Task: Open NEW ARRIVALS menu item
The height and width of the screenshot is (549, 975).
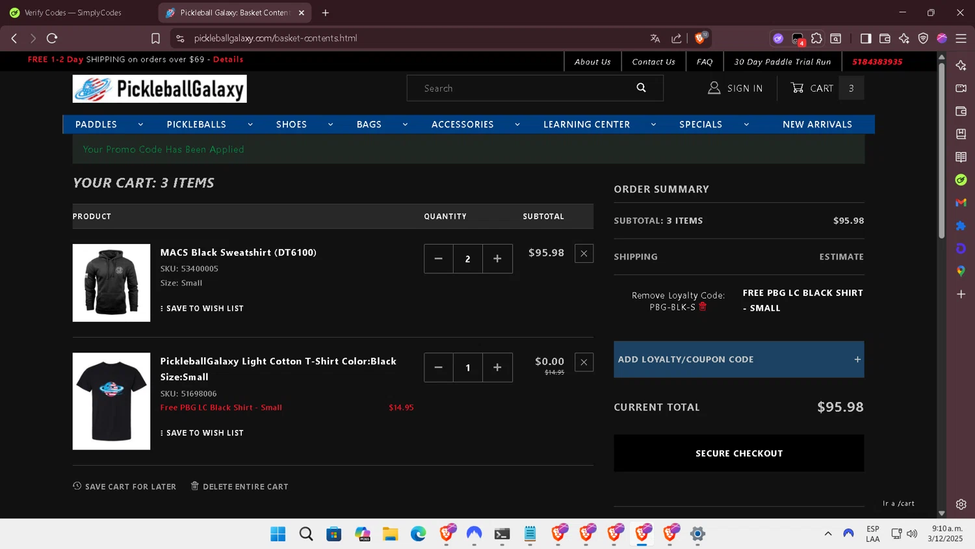Action: coord(817,124)
